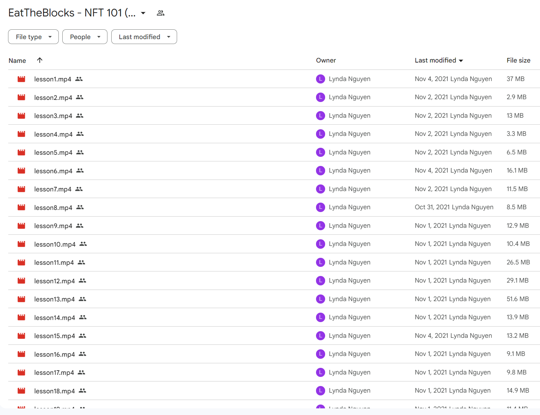Click owner name in lesson3.mp4 row

tap(350, 116)
